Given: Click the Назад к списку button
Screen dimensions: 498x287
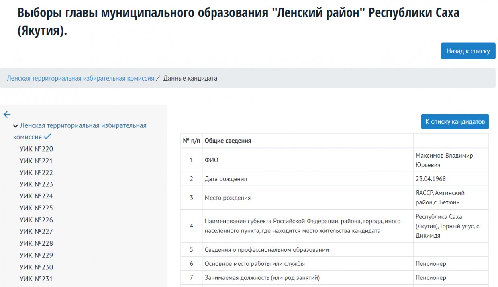Looking at the screenshot, I should click(x=468, y=51).
